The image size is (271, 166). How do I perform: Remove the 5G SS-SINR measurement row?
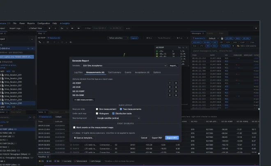pos(176,95)
